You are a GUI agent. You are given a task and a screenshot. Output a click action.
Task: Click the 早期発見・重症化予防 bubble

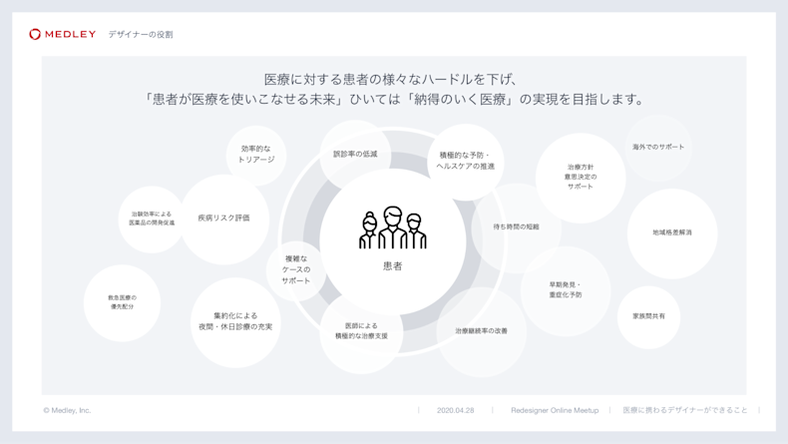(566, 290)
